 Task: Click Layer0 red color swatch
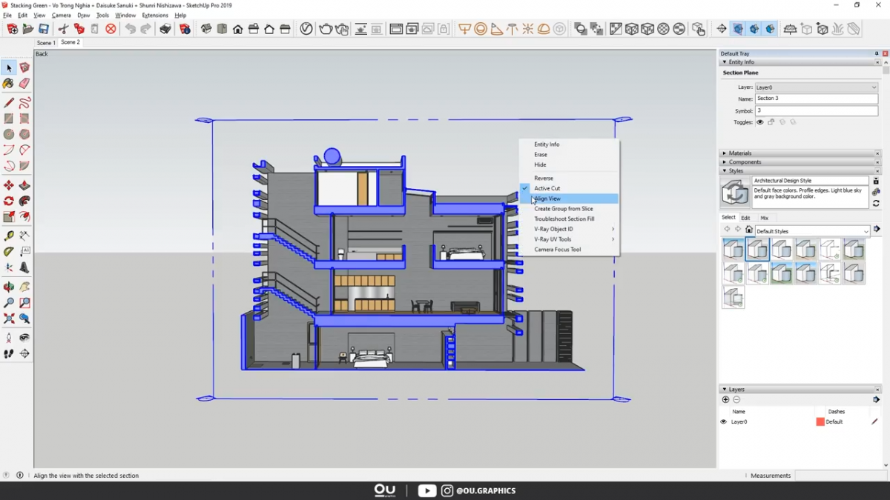pos(820,421)
